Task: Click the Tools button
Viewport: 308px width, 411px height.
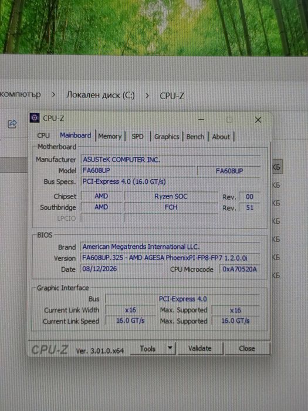Action: 148,349
